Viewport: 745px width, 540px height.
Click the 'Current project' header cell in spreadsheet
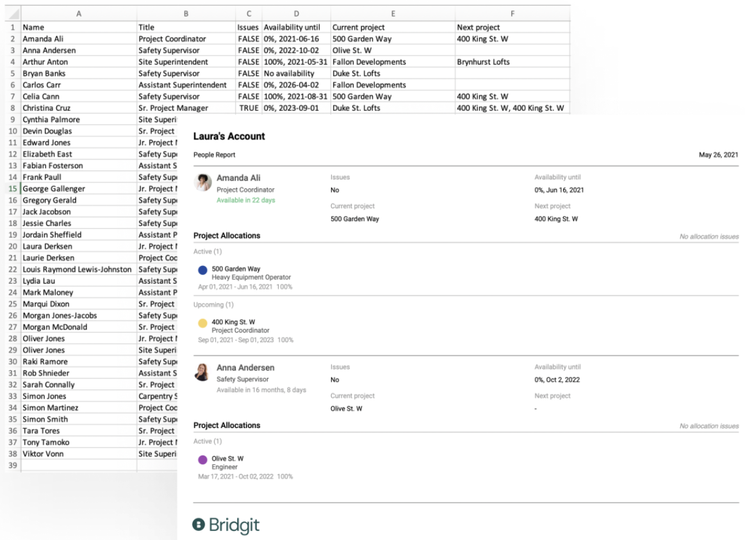tap(393, 27)
